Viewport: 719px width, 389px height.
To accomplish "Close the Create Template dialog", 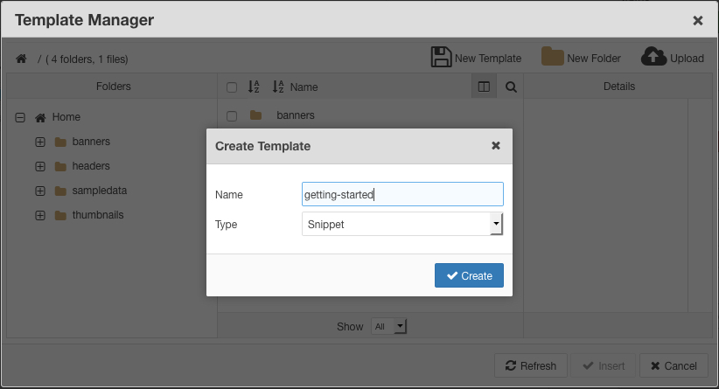I will [x=496, y=146].
